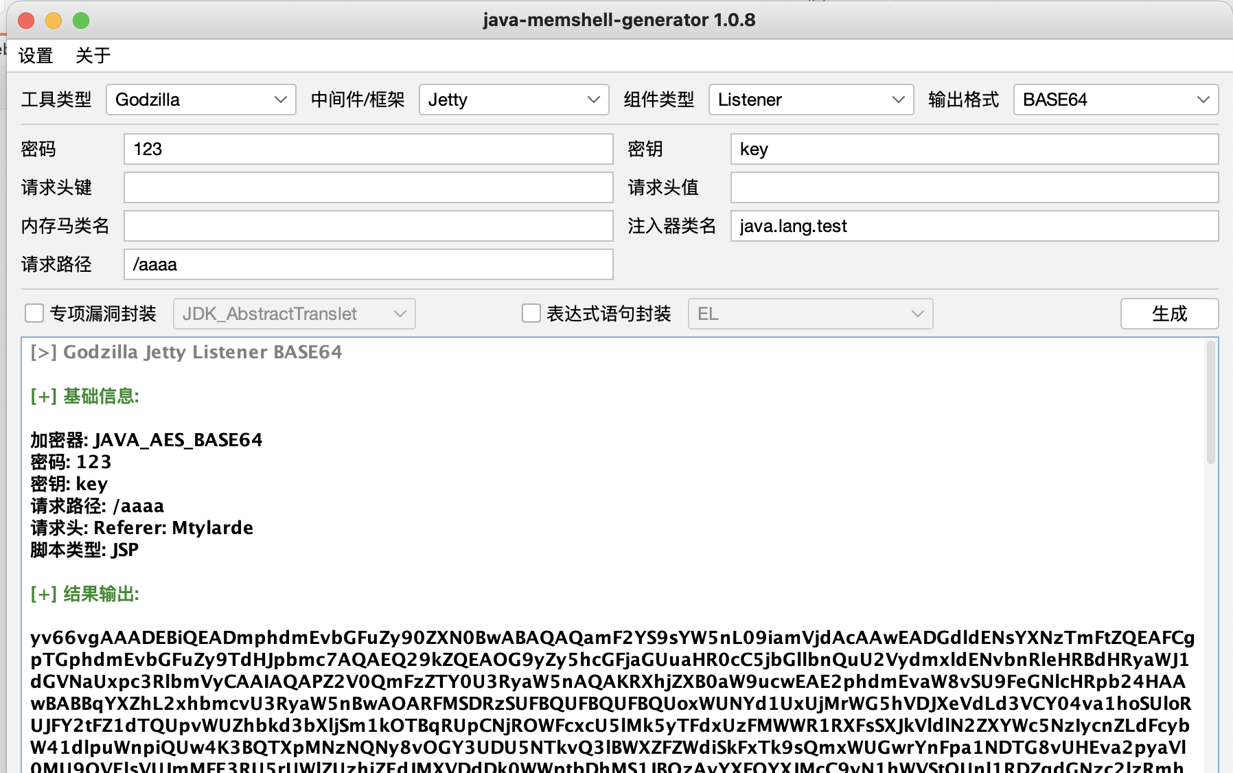This screenshot has height=773, width=1233.
Task: Enable the 专项漏洞封装 checkbox
Action: click(x=34, y=314)
